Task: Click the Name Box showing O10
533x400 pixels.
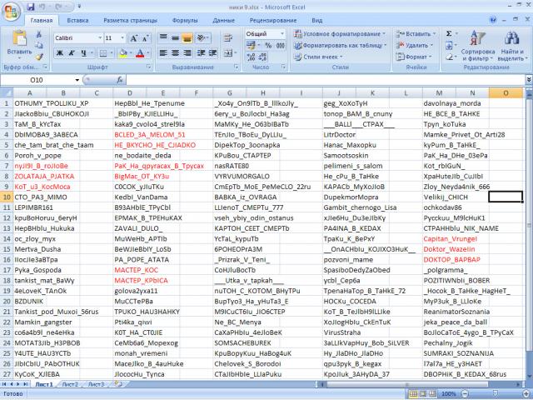Action: [x=37, y=79]
